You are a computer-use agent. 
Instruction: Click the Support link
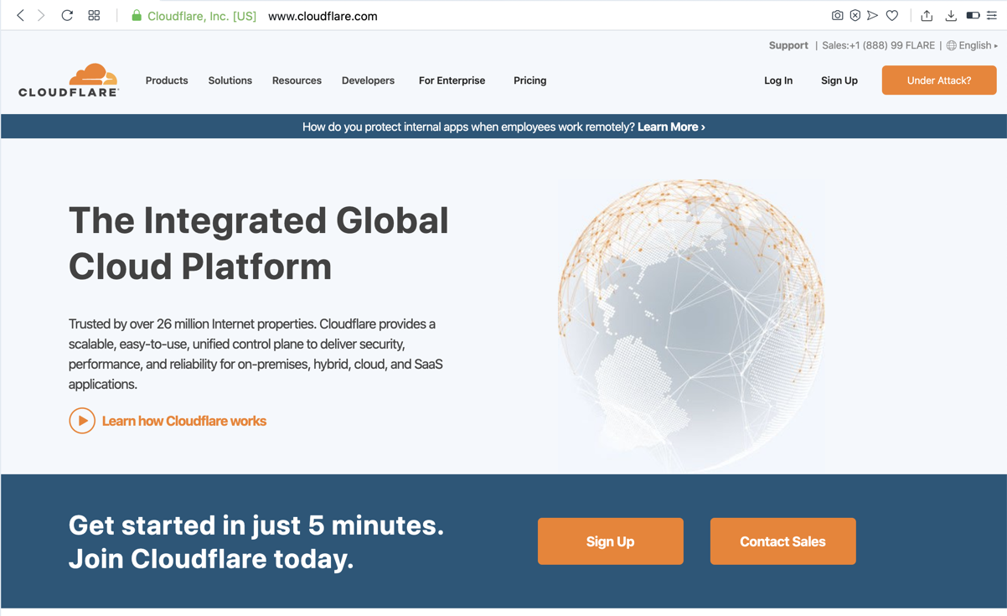coord(788,45)
